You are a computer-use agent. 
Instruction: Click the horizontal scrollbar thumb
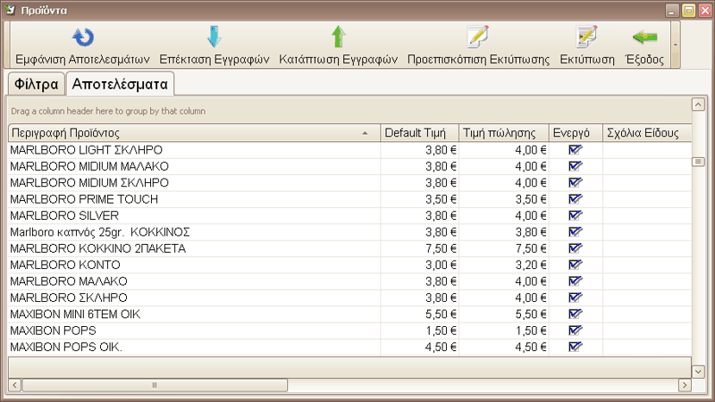[155, 385]
